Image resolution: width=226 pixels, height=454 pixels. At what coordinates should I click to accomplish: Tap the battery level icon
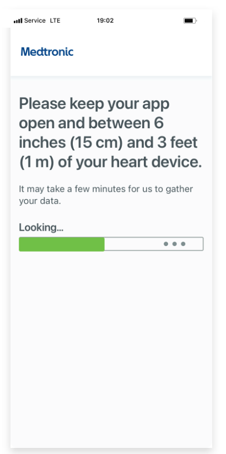coord(190,21)
